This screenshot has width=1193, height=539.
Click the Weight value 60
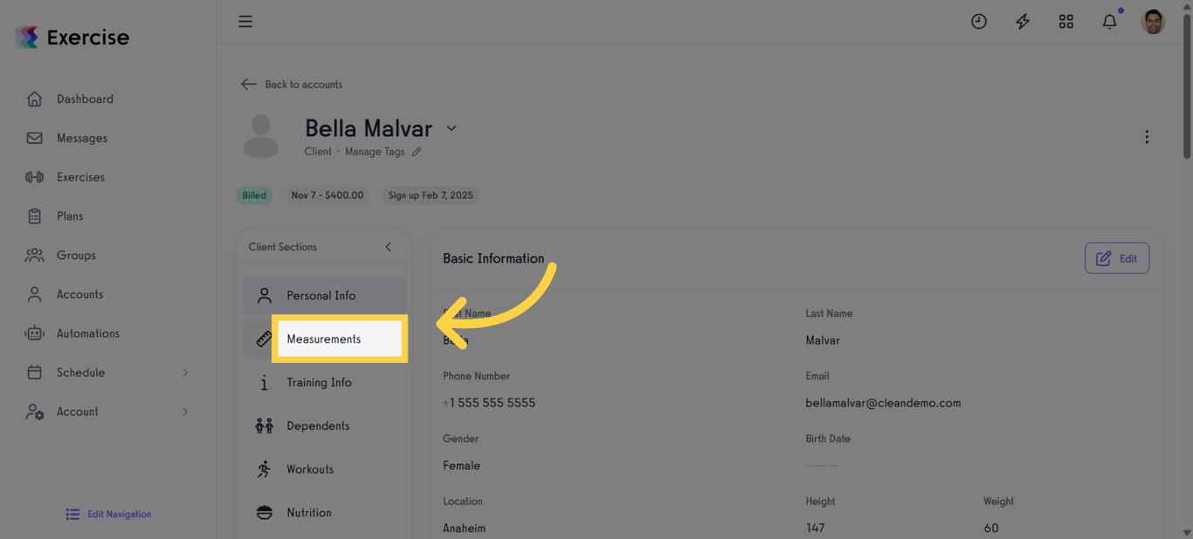click(991, 529)
